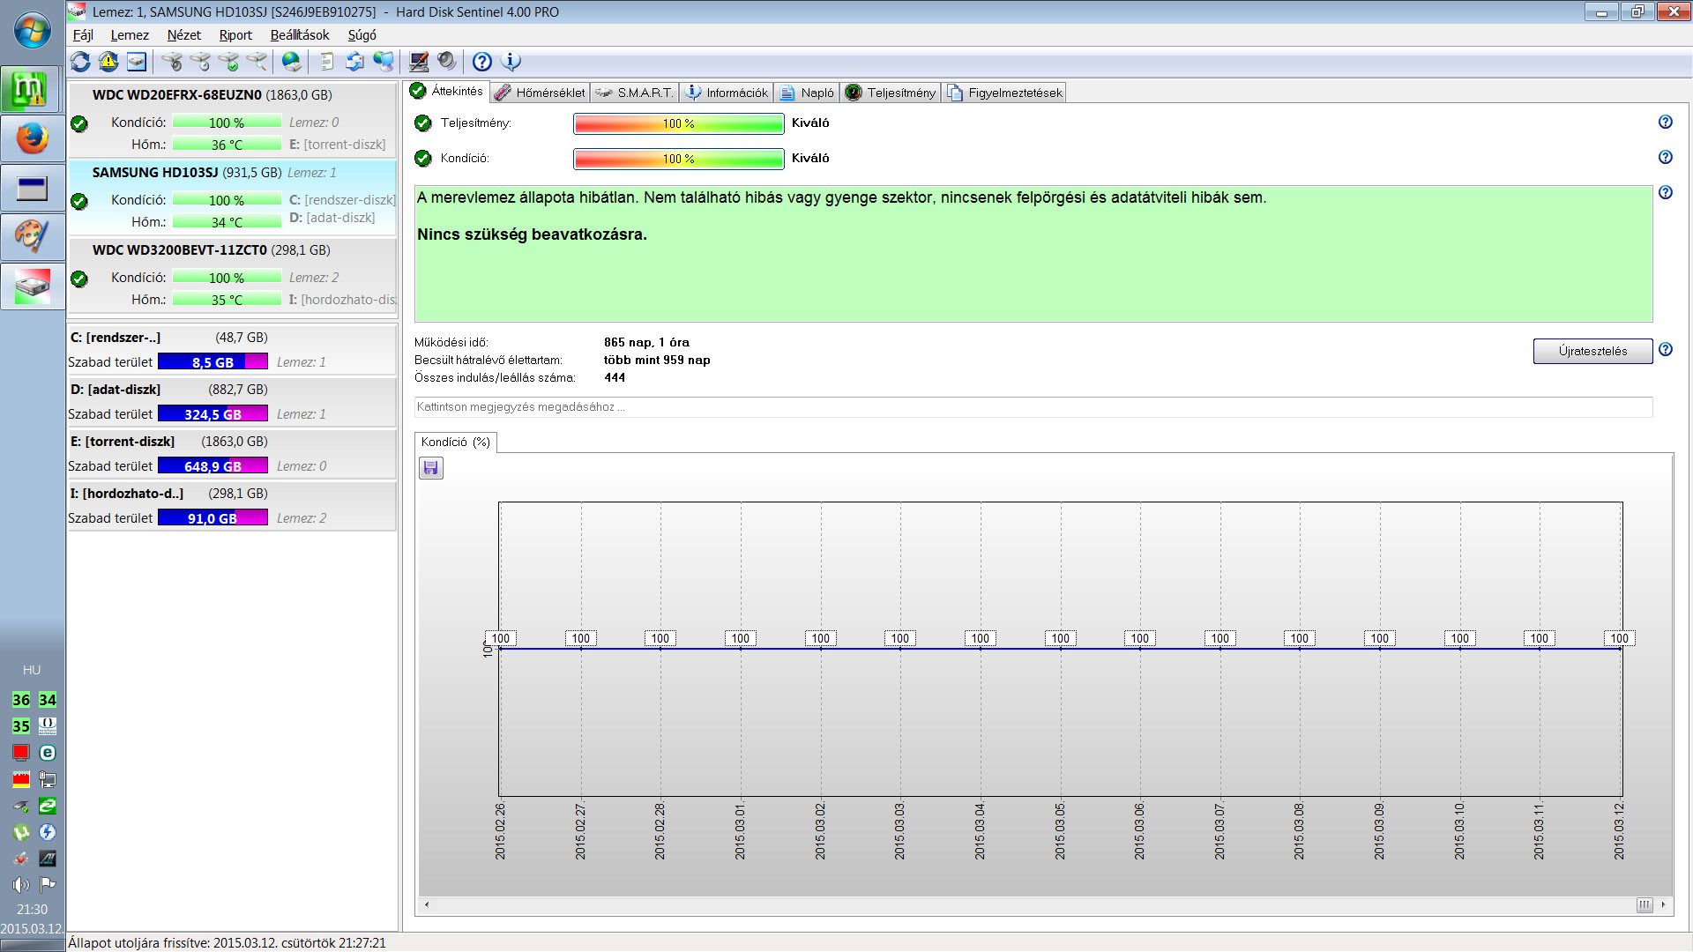Select the E: [torrent-diszk] partition

click(x=233, y=454)
